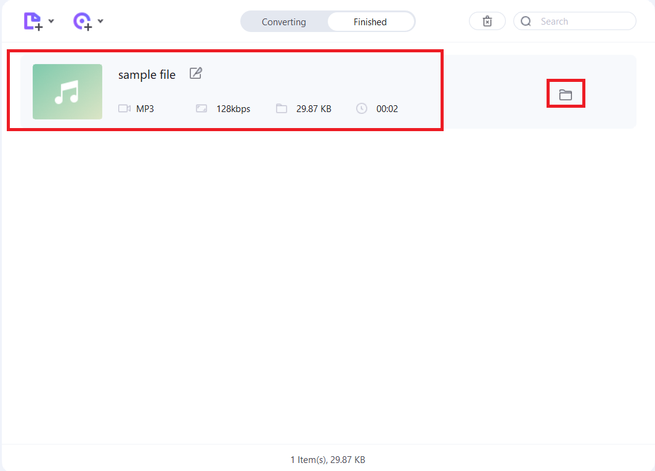
Task: Click the 1 Item(s) status text
Action: coord(328,459)
